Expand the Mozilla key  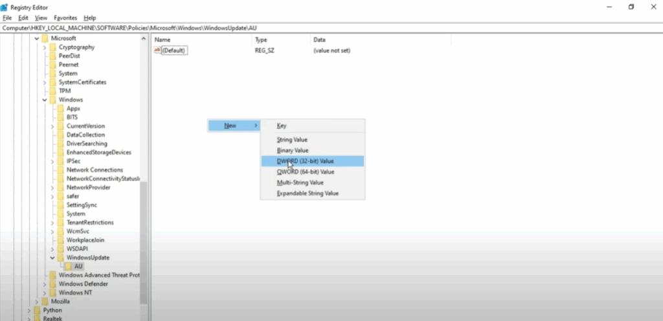point(37,302)
